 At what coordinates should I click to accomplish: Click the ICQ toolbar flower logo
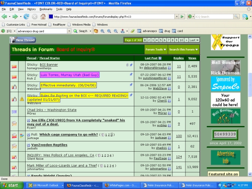point(3,31)
